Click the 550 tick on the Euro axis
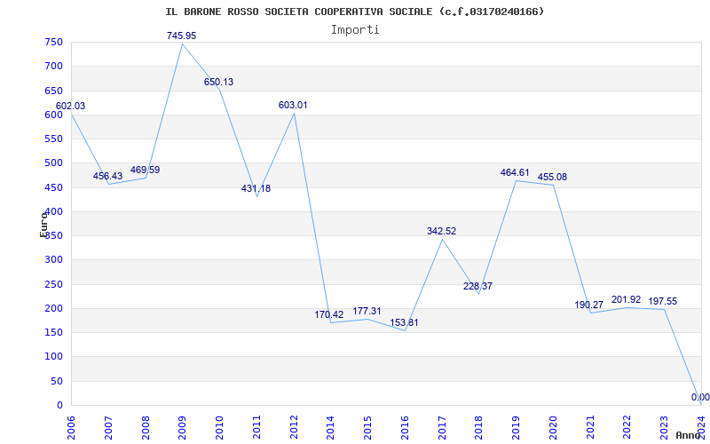The image size is (710, 444). 53,139
